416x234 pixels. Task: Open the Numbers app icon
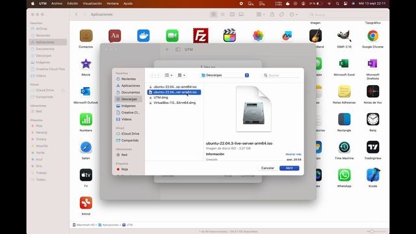tap(86, 120)
